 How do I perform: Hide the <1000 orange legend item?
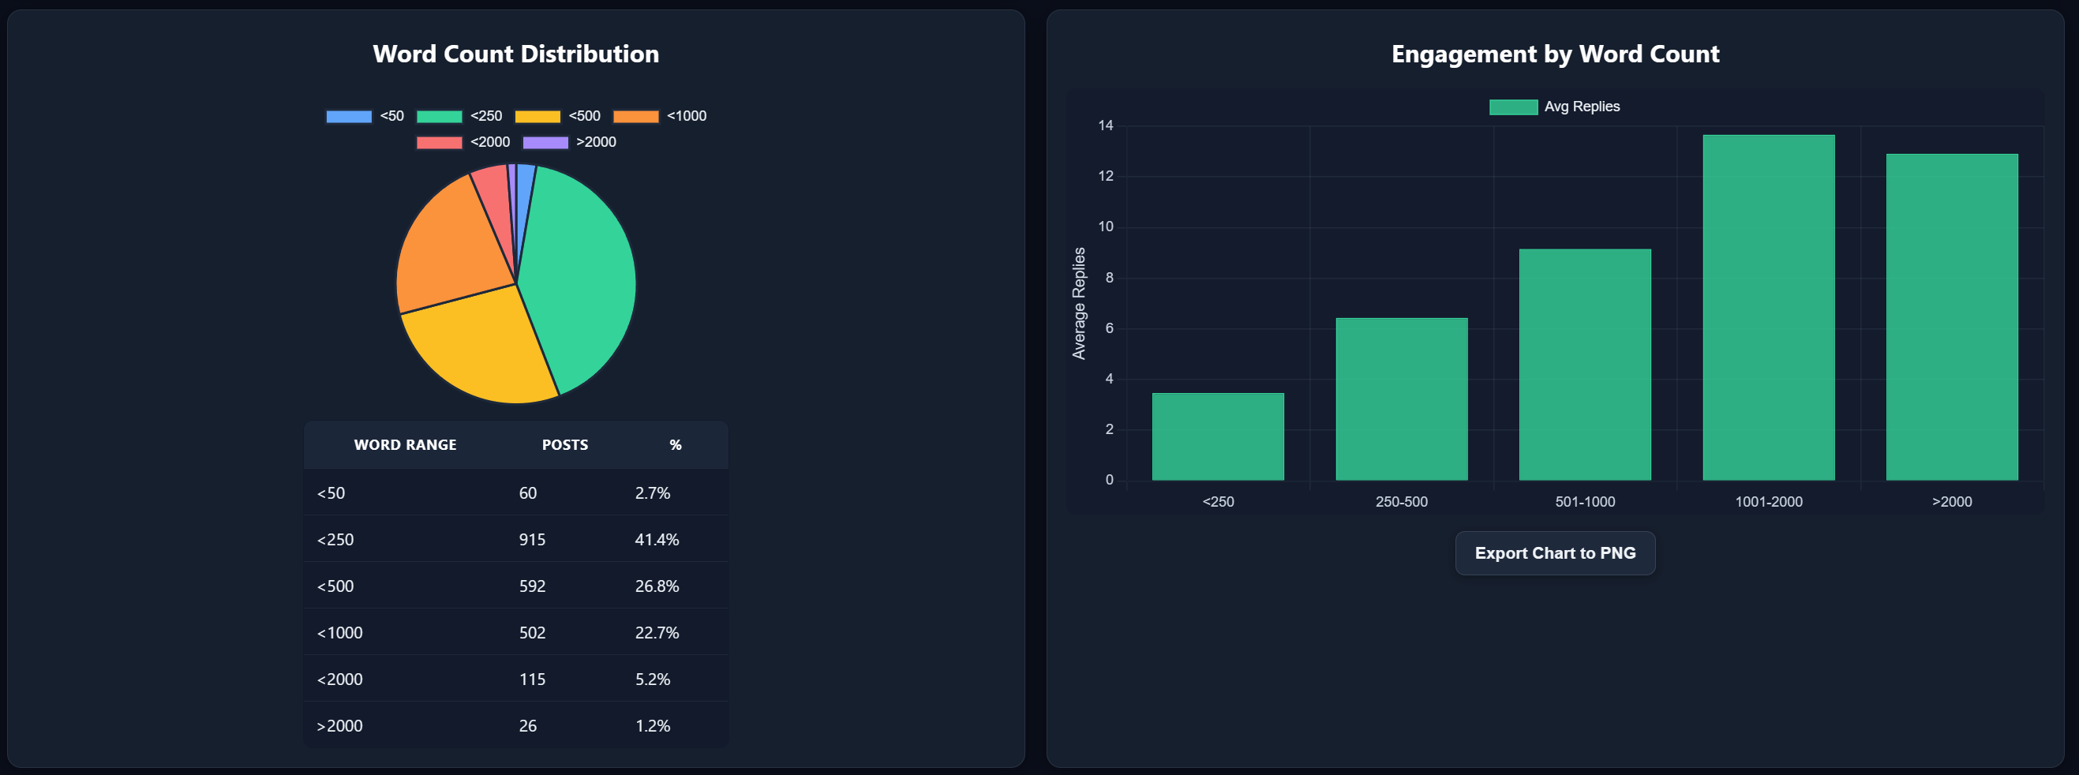(636, 116)
